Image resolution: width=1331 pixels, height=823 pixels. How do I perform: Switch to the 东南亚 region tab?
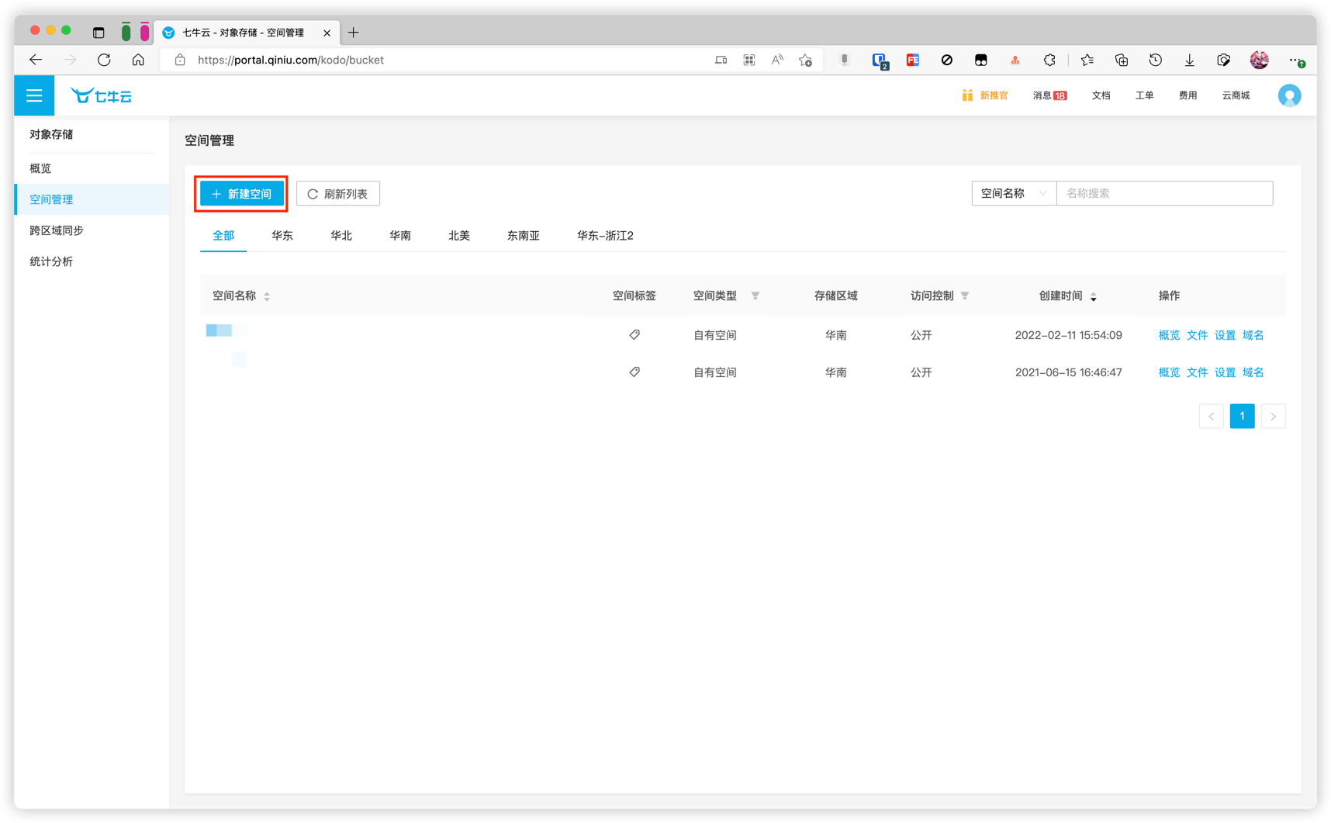523,236
